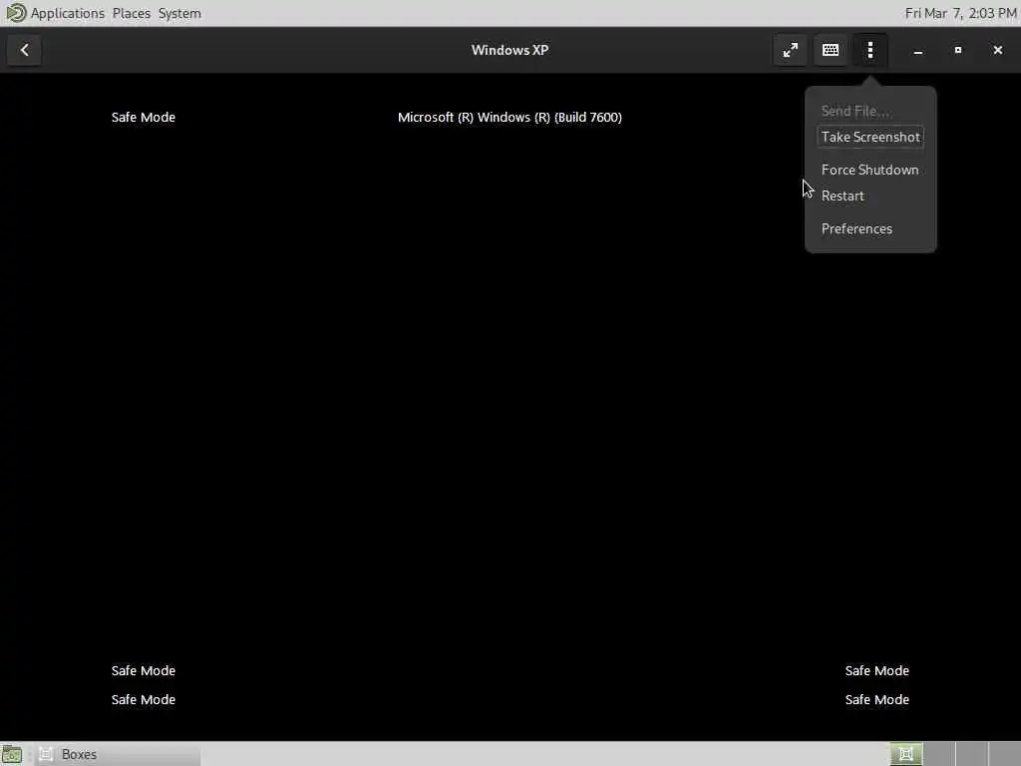
Task: Minimize the Boxes window
Action: point(918,50)
